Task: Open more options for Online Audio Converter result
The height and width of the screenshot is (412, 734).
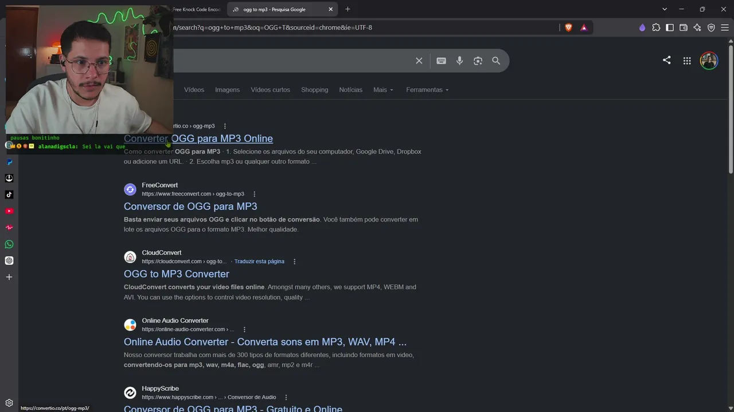Action: coord(244,330)
